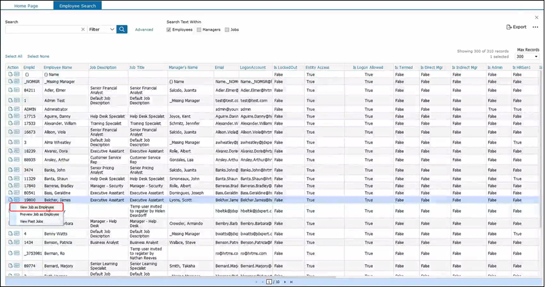Choose View Past Jobs menu entry
Screen dimensions: 545x287
32,221
